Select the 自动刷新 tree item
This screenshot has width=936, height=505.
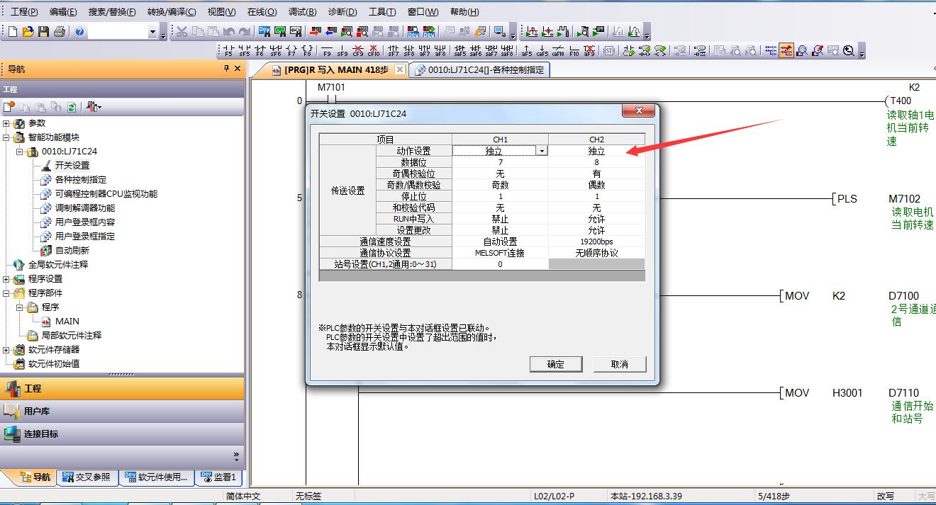(x=72, y=250)
